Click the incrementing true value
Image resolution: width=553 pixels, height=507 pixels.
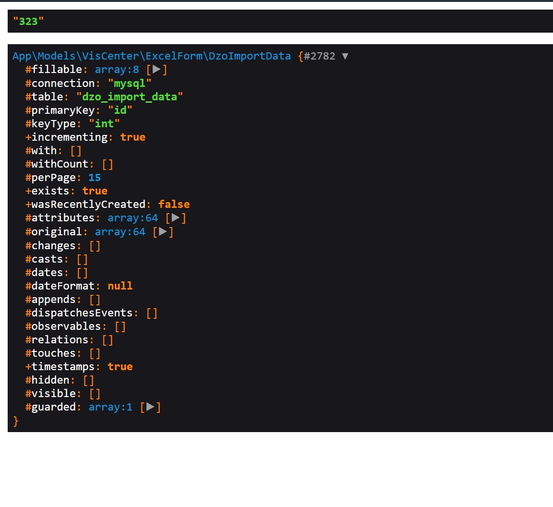(x=133, y=137)
